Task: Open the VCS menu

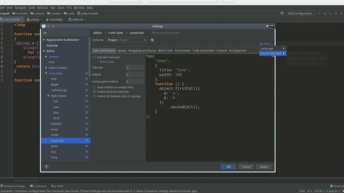Action: (x=69, y=8)
